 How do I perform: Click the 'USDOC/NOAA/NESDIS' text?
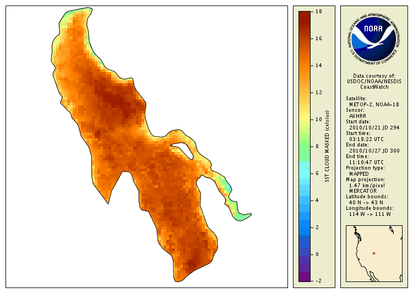[x=374, y=82]
